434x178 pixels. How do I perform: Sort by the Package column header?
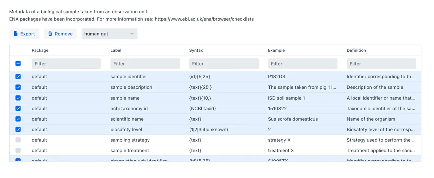click(x=40, y=50)
